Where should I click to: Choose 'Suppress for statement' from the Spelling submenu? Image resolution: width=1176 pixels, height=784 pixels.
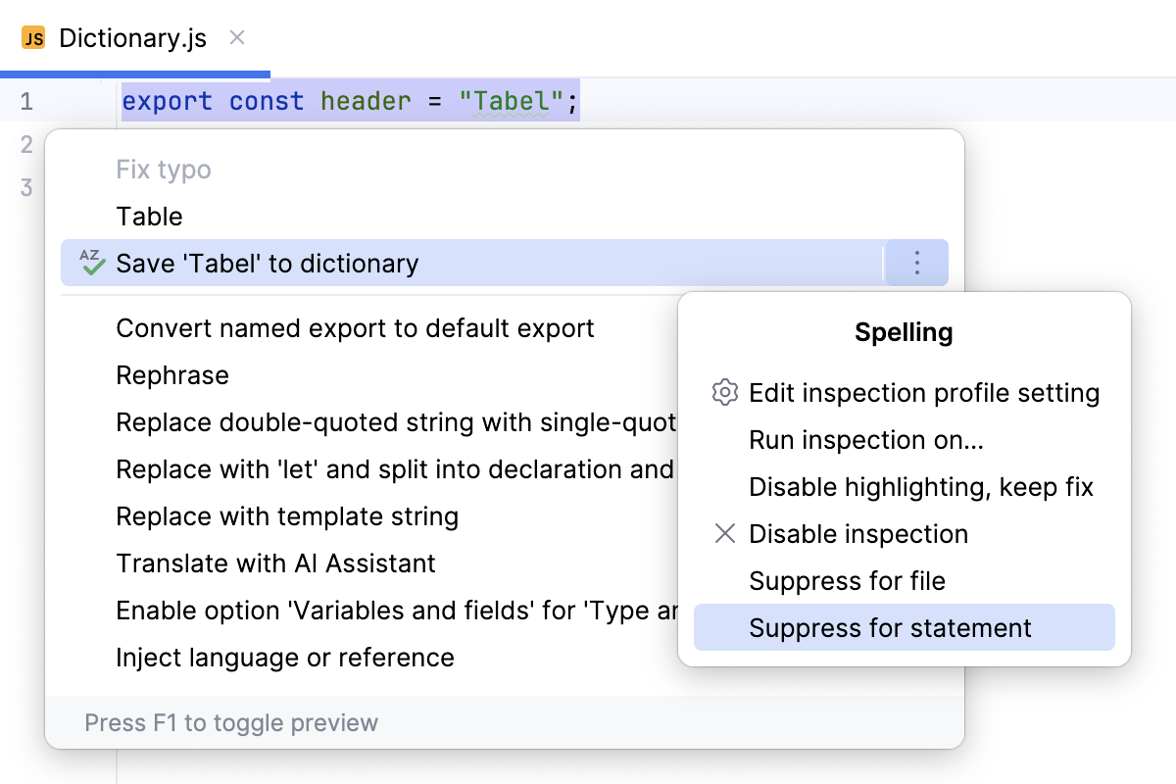[890, 627]
